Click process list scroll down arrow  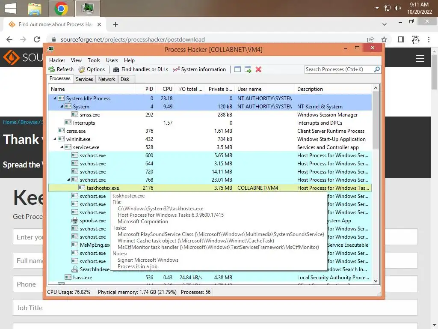(376, 281)
